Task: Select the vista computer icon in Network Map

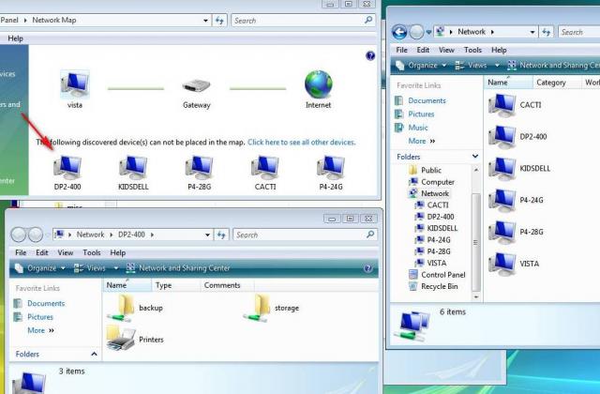Action: point(75,83)
